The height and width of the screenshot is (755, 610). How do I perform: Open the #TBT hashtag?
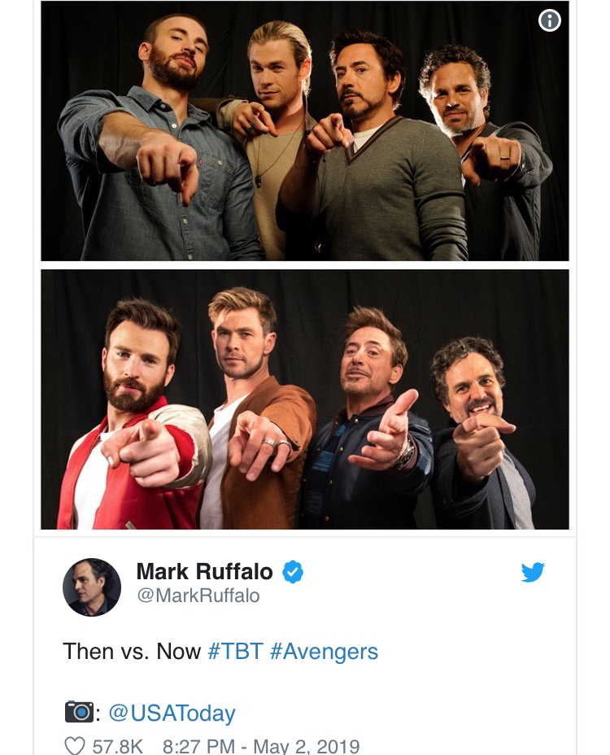pos(236,652)
